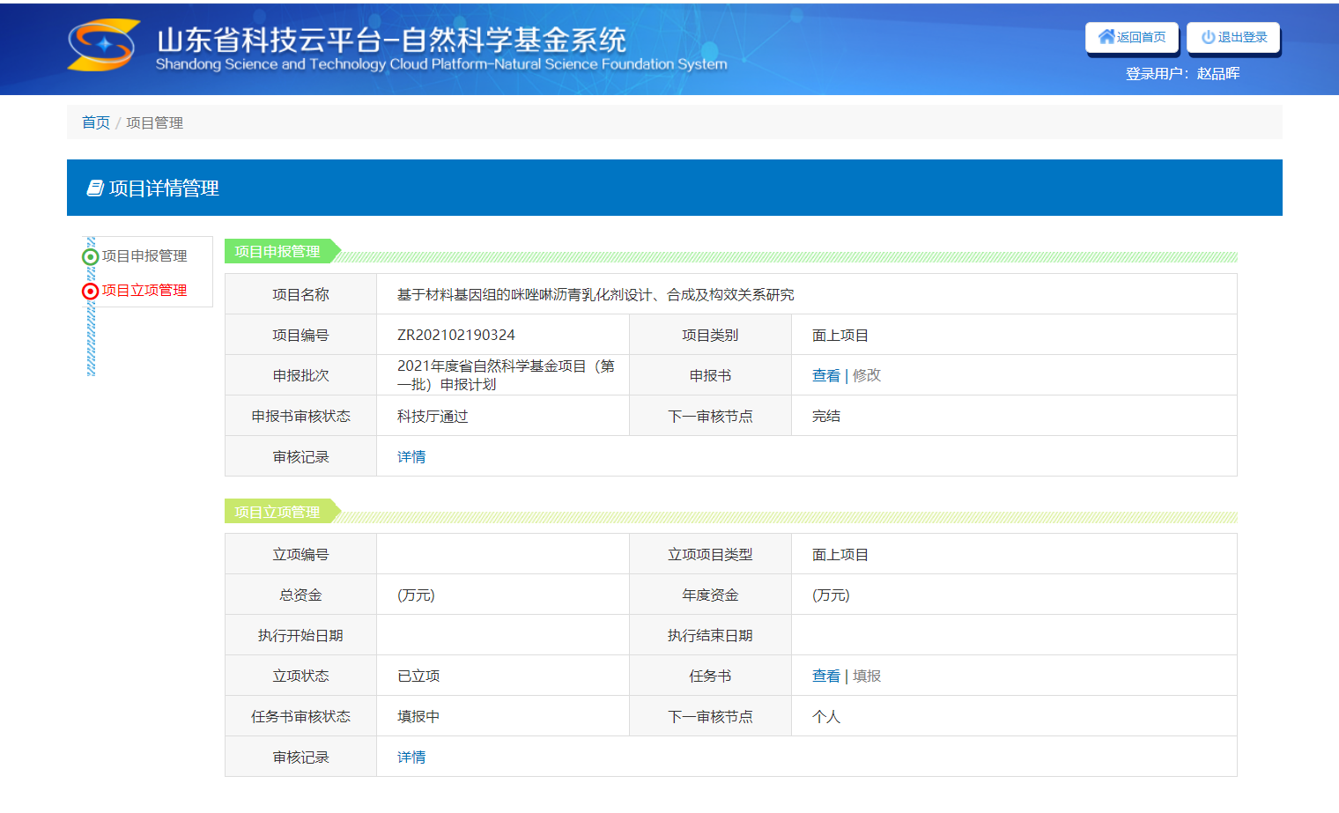Click the red circle icon for 项目立项管理
Viewport: 1339px width, 813px height.
[90, 292]
